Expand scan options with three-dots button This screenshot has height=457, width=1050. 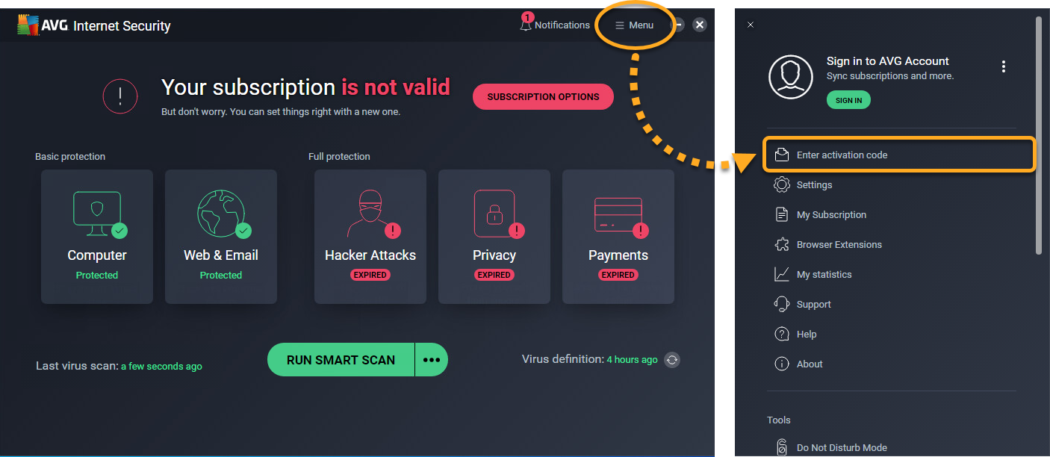(x=432, y=360)
